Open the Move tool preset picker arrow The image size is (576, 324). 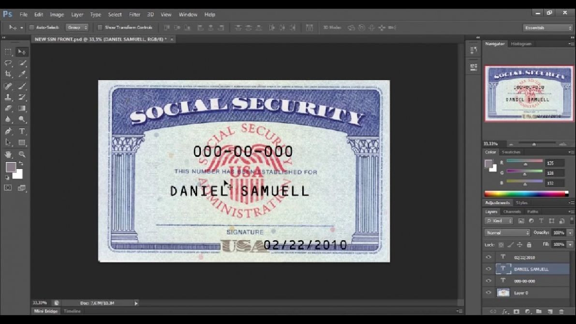(x=21, y=28)
